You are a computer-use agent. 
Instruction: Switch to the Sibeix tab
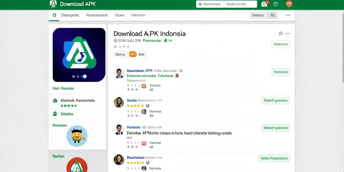119,15
